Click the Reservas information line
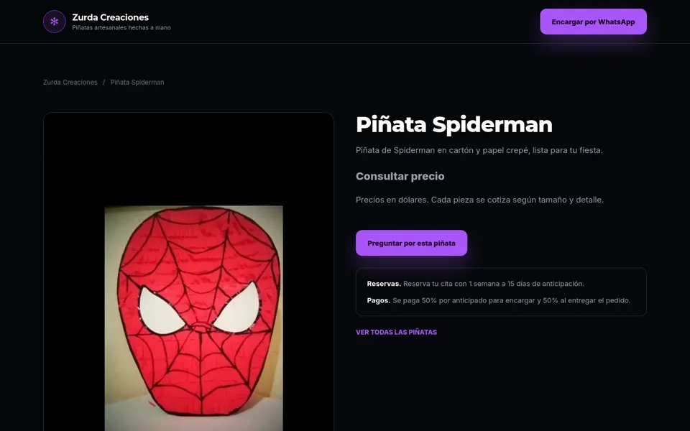 tap(476, 284)
